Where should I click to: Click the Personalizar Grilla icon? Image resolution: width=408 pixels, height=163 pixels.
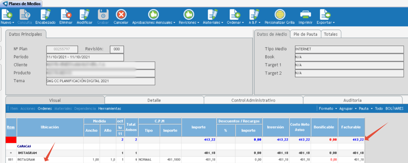tap(280, 15)
